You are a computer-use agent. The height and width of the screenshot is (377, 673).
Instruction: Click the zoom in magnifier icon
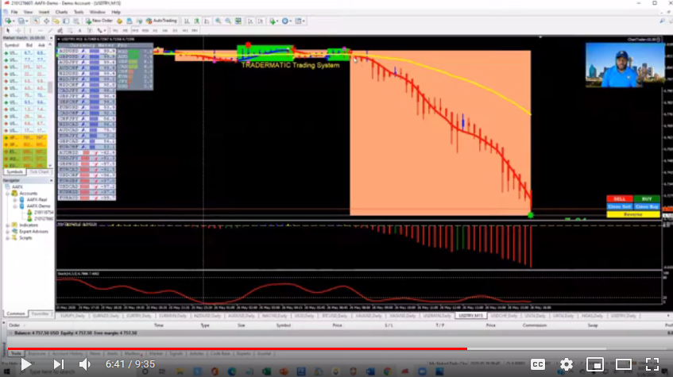(218, 21)
